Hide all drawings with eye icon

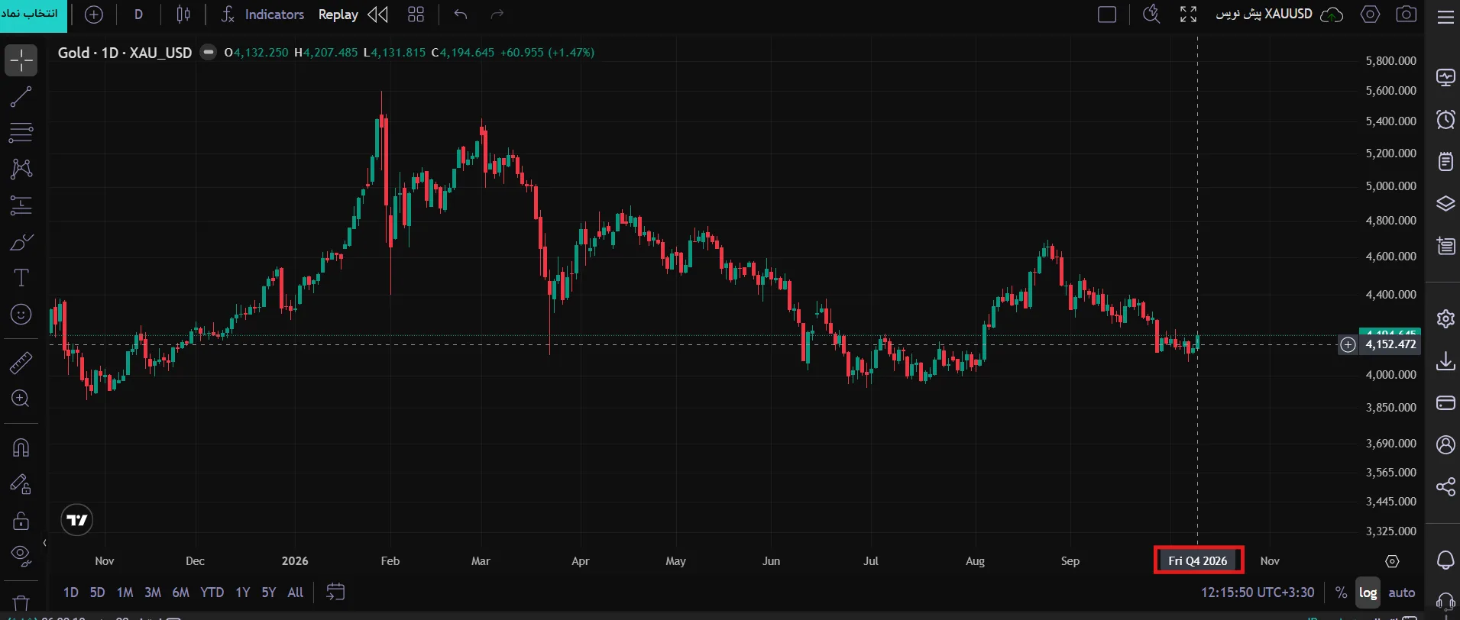tap(21, 556)
